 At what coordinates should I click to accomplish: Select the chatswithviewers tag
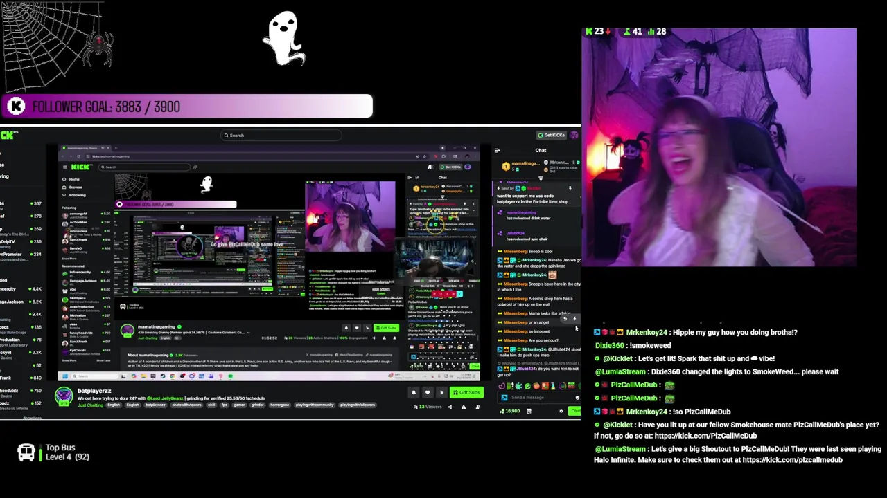click(186, 405)
